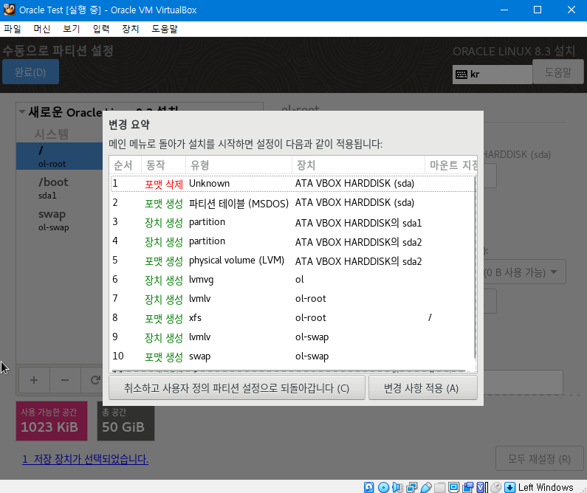The height and width of the screenshot is (493, 587).
Task: Collapse the 새로운 Oracle Linux 설치 expander
Action: click(22, 112)
